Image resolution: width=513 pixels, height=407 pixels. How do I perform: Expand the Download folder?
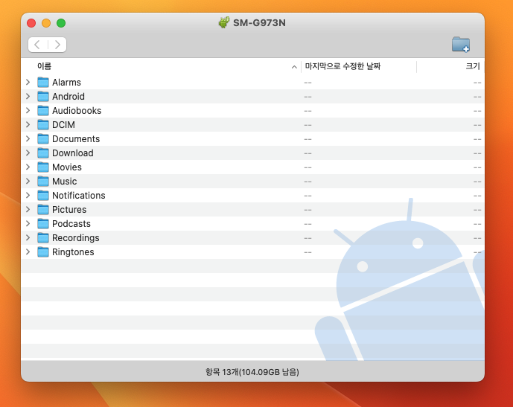[28, 153]
